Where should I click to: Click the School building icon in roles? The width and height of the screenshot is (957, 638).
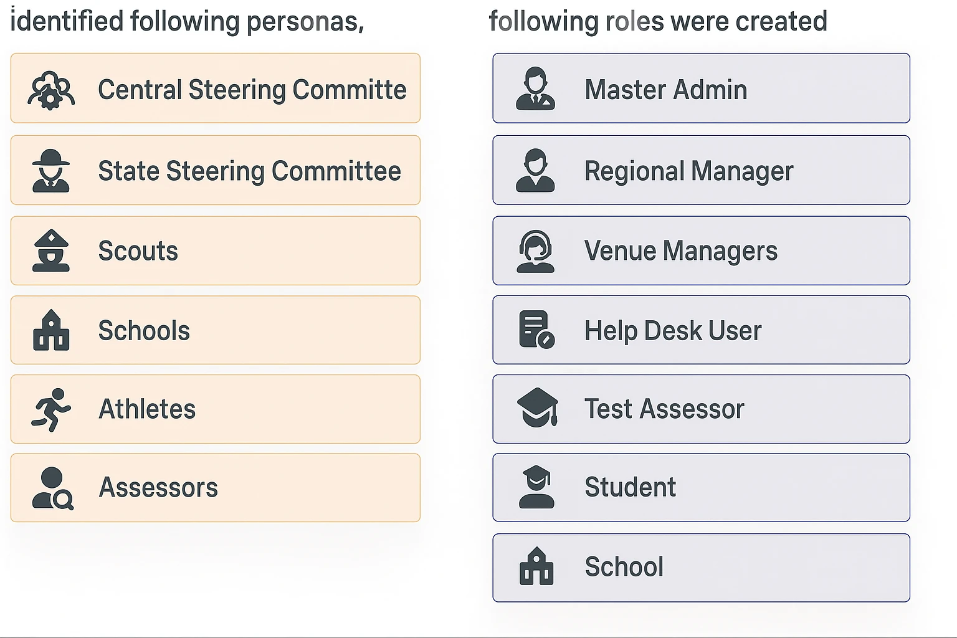[x=536, y=567]
